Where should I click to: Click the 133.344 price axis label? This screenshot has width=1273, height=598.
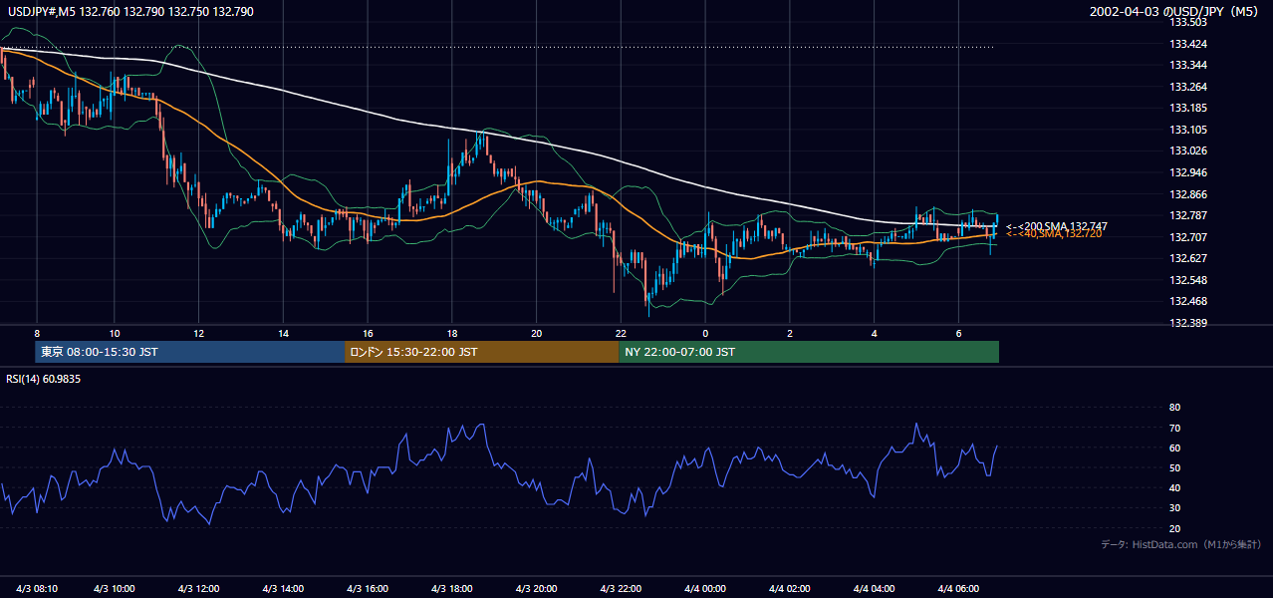point(1188,65)
